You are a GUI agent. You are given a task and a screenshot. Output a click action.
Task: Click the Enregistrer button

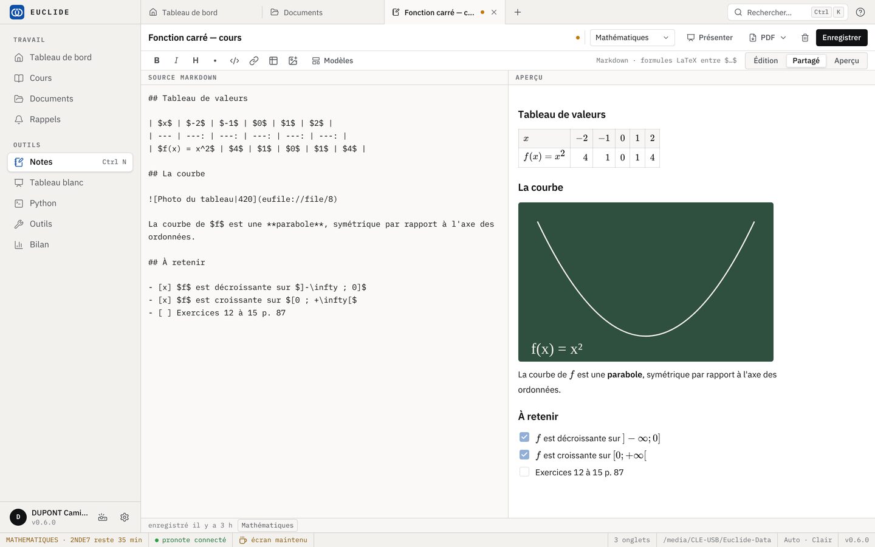pyautogui.click(x=842, y=38)
